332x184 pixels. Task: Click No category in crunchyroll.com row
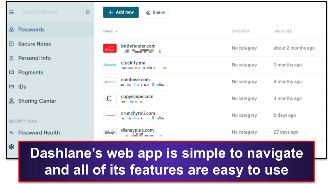coord(244,116)
